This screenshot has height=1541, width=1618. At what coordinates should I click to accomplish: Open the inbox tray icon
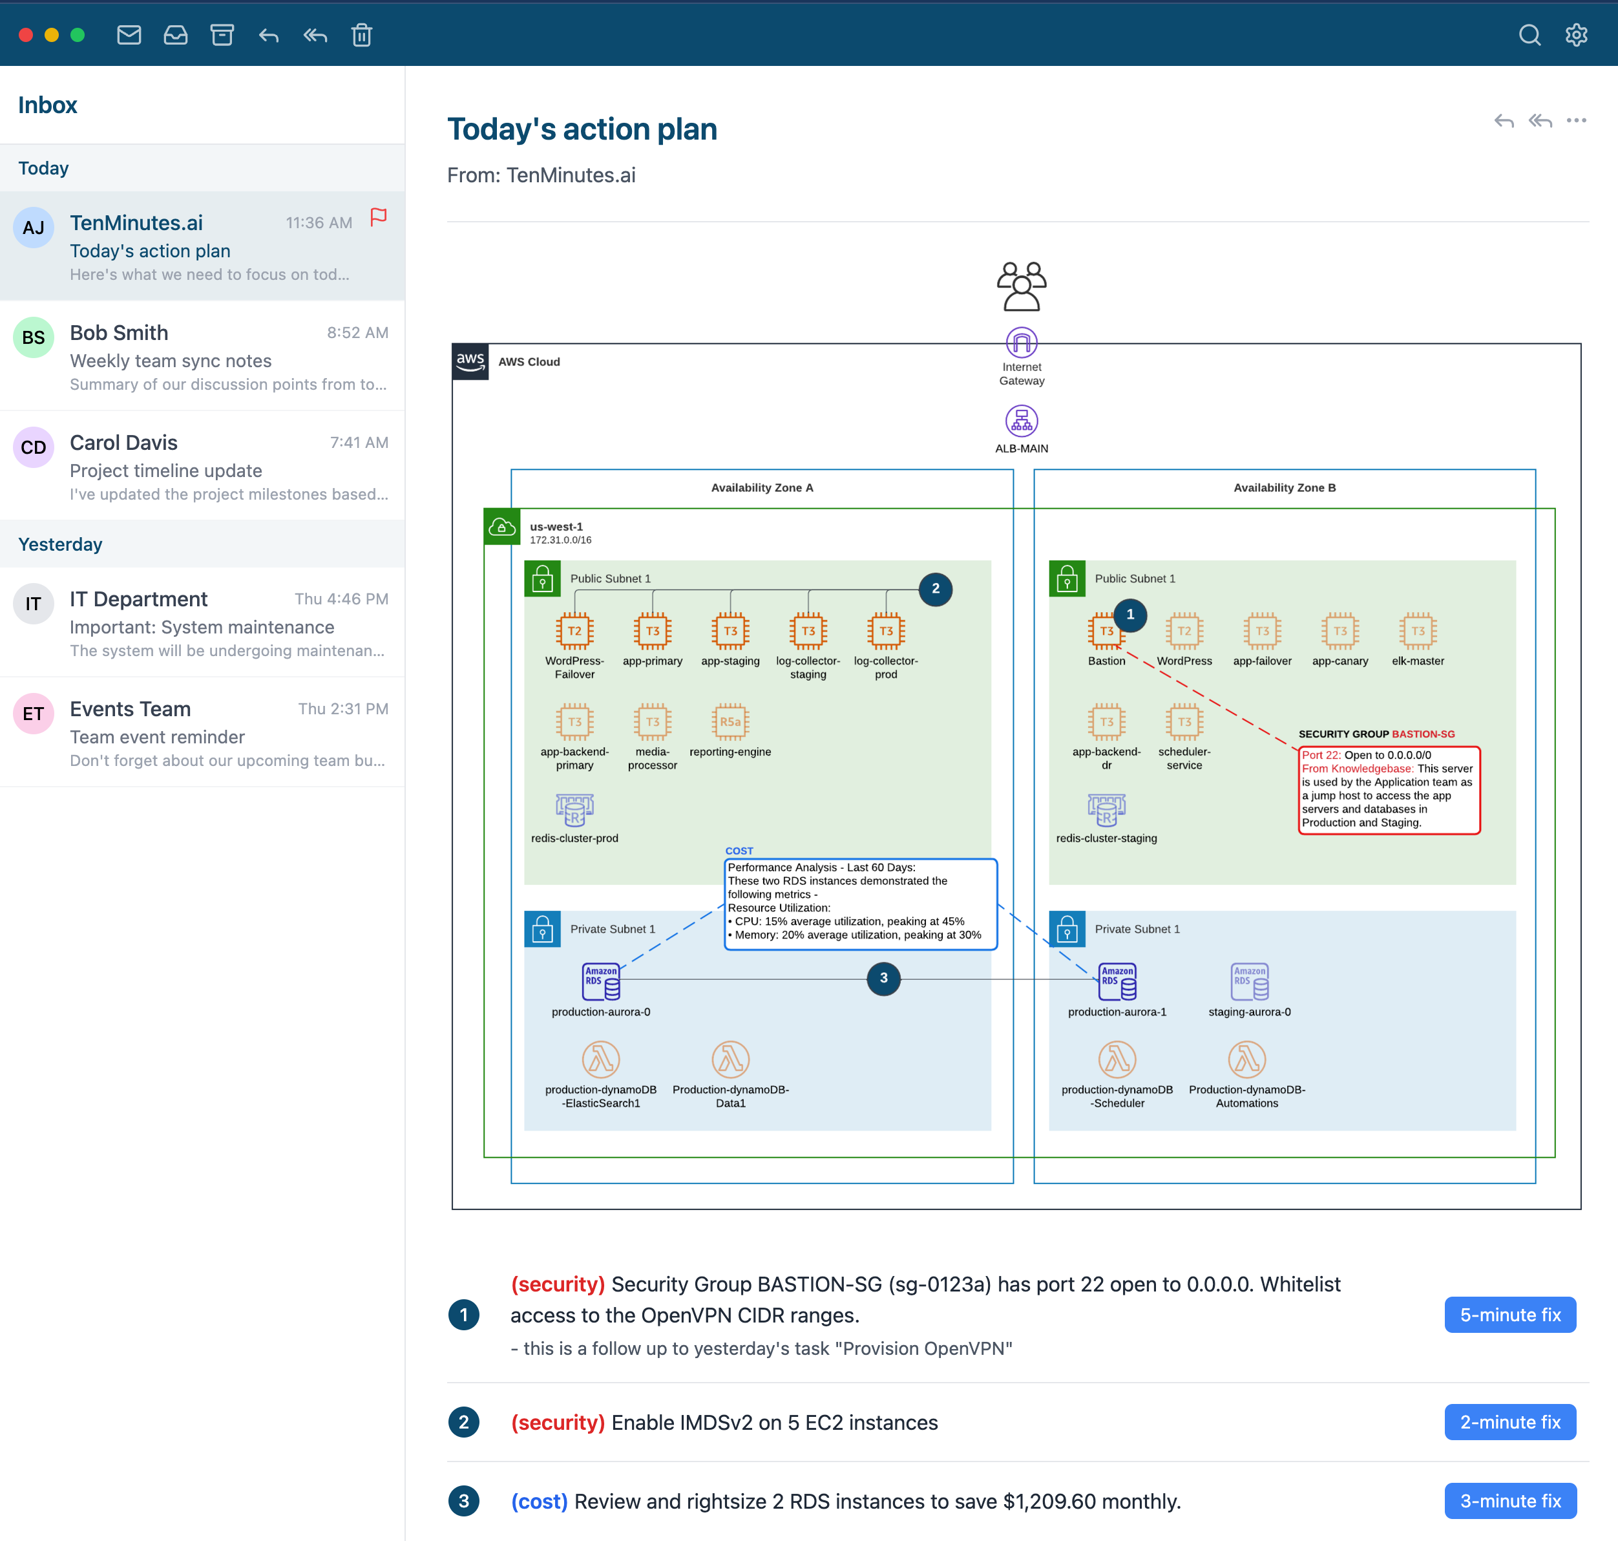[x=176, y=36]
